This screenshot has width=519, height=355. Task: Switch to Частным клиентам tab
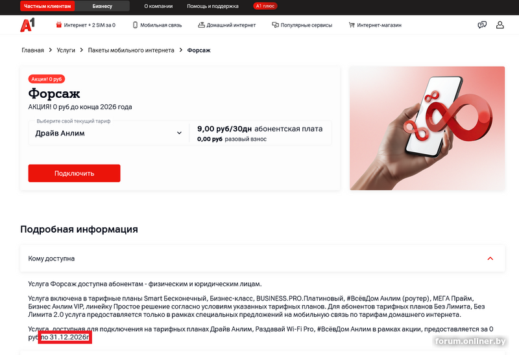click(x=47, y=6)
